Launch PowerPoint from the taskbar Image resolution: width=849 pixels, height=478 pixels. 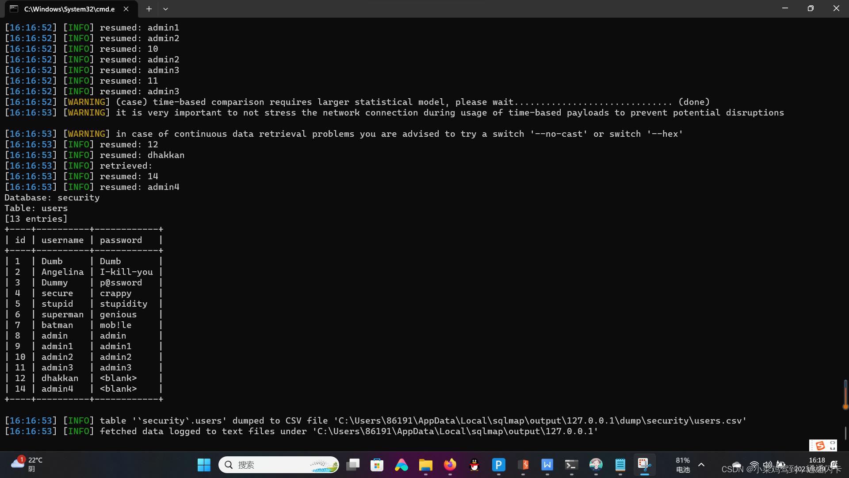[498, 465]
